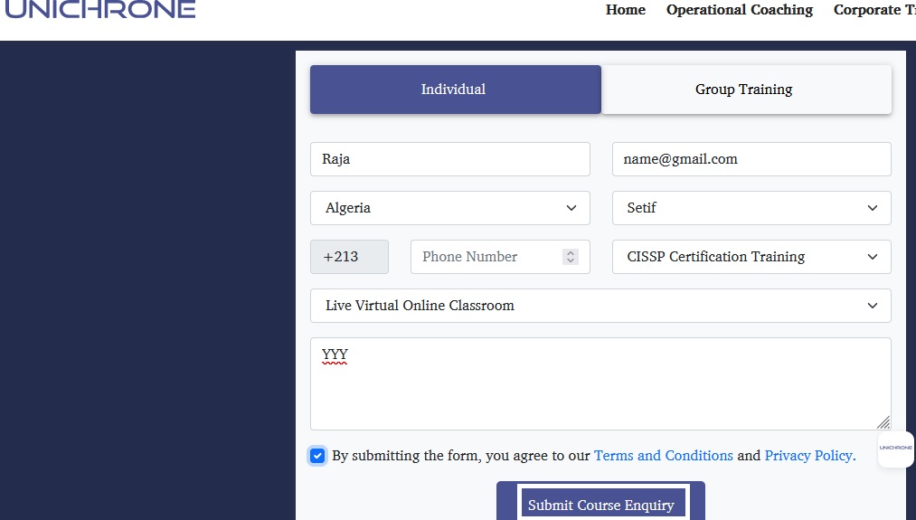Click the Unichrone logo in header

(99, 10)
